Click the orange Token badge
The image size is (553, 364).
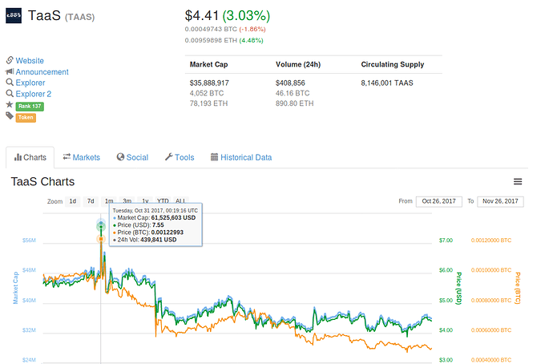26,117
